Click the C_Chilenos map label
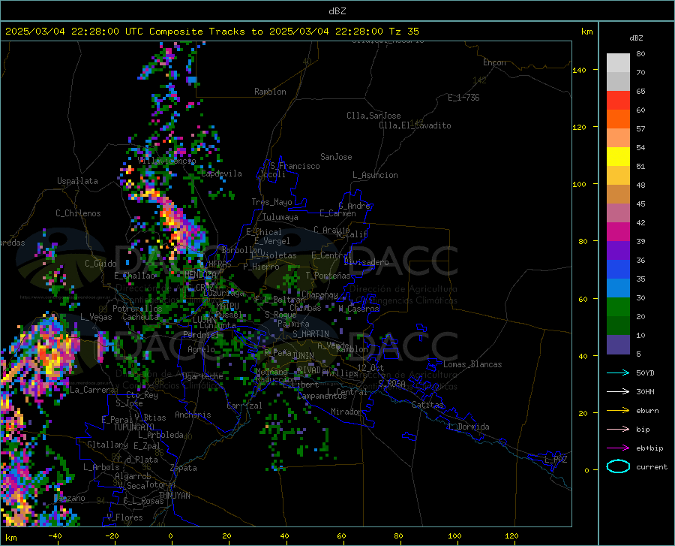Viewport: 675px width, 546px height. pos(78,213)
